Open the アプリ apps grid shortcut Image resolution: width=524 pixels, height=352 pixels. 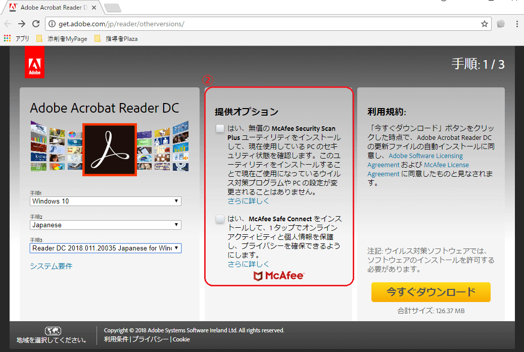point(17,38)
